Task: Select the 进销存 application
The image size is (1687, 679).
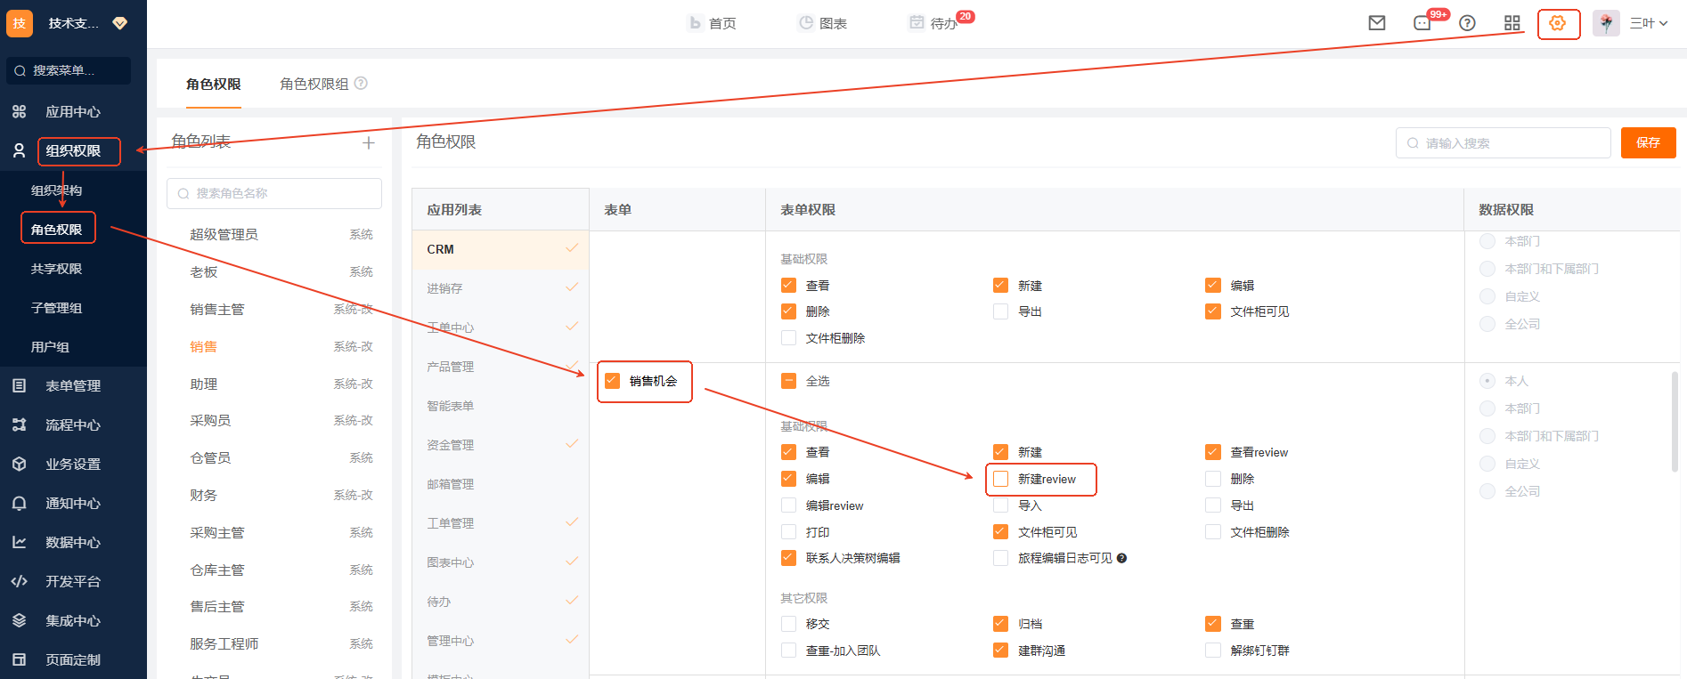Action: tap(501, 288)
